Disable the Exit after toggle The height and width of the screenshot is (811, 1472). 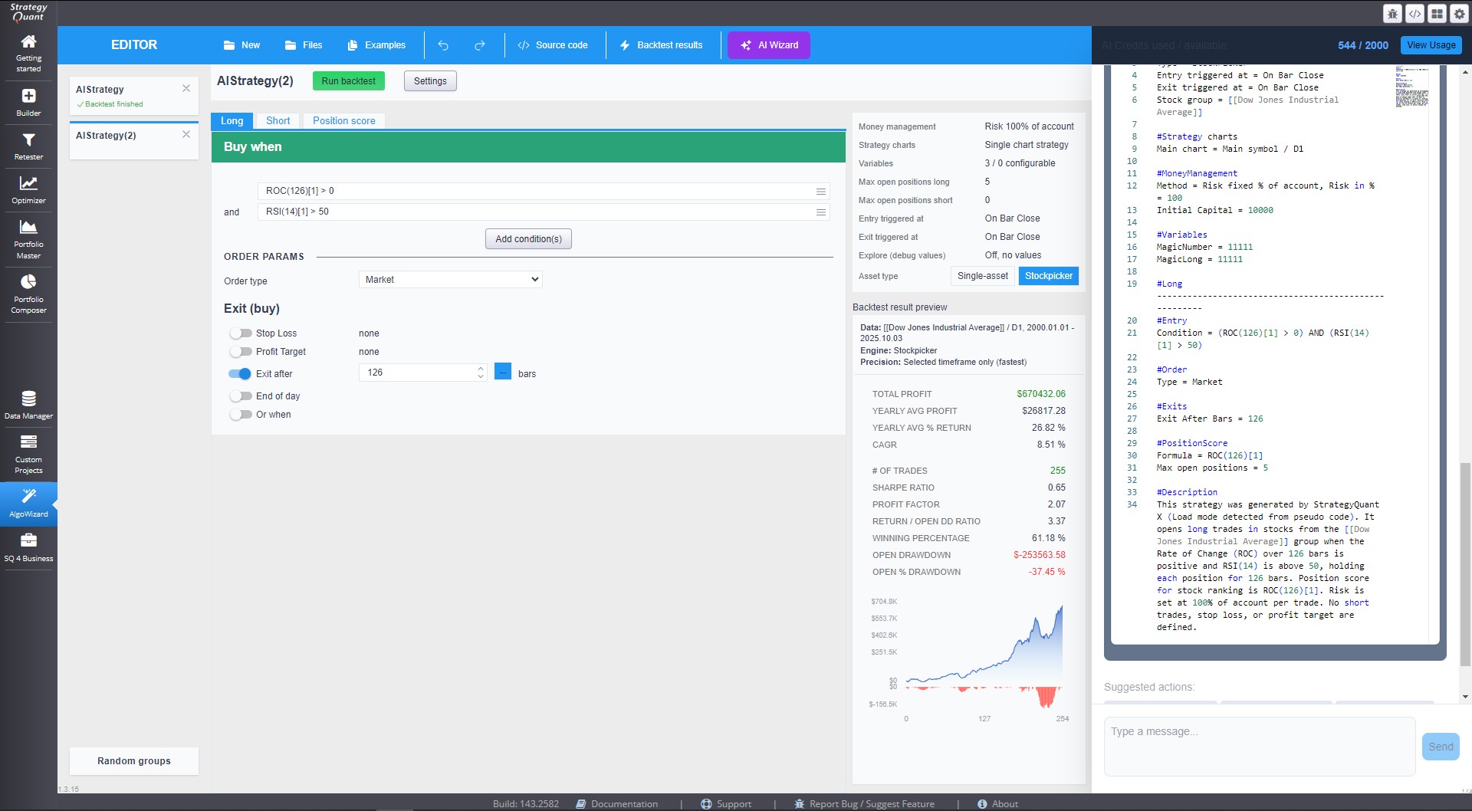240,374
